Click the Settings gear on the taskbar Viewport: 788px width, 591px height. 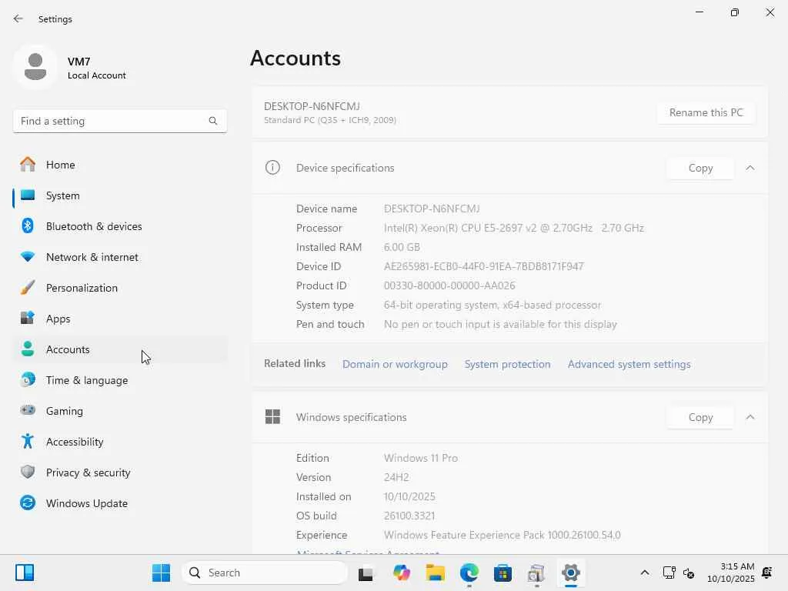(x=570, y=573)
